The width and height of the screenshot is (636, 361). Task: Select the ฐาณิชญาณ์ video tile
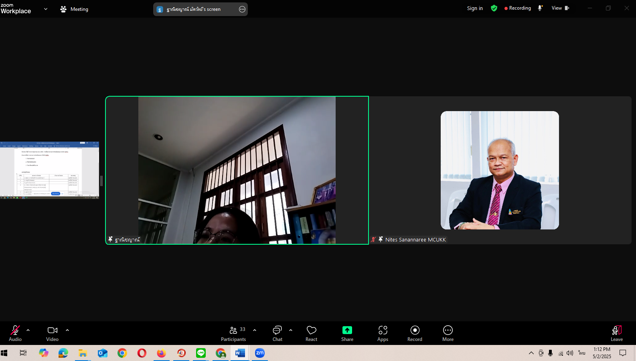[x=237, y=170]
